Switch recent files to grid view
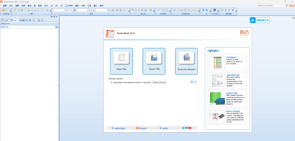 pyautogui.click(x=192, y=82)
